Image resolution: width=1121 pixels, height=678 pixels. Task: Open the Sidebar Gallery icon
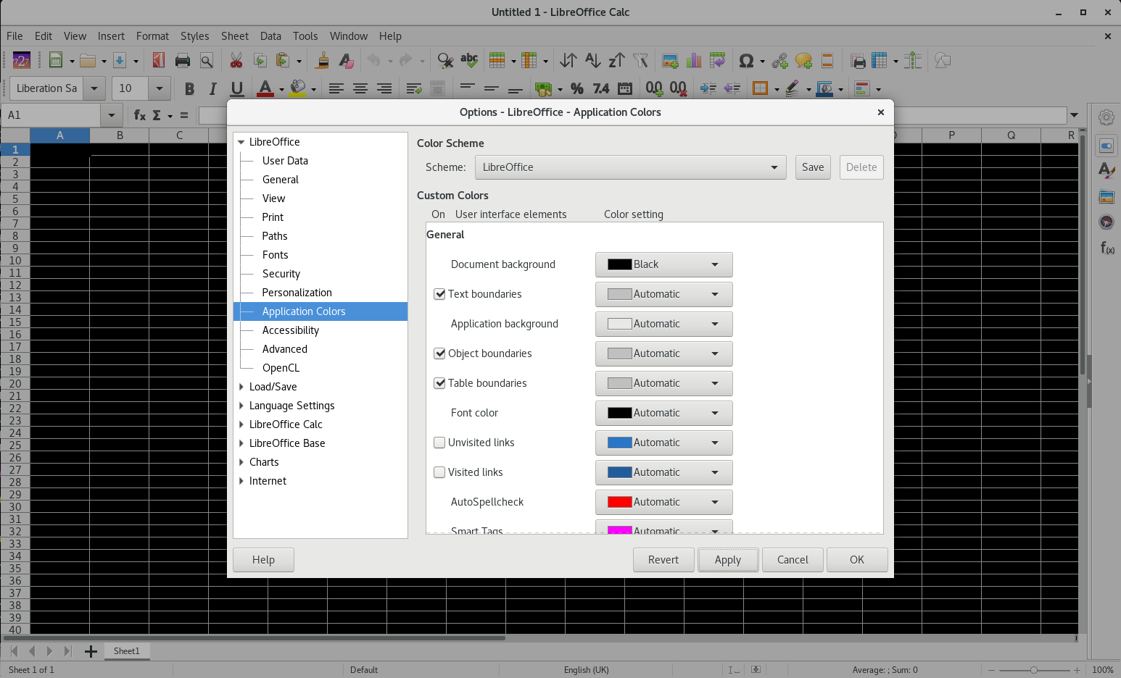pos(1106,196)
